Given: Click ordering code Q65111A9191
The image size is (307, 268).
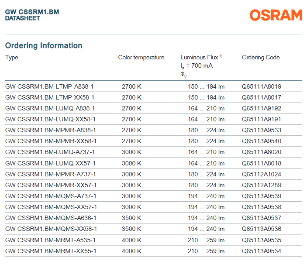Looking at the screenshot, I should (262, 120).
